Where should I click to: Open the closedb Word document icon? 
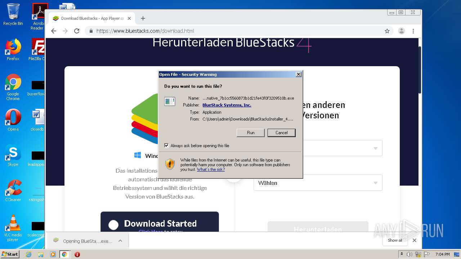coord(37,120)
